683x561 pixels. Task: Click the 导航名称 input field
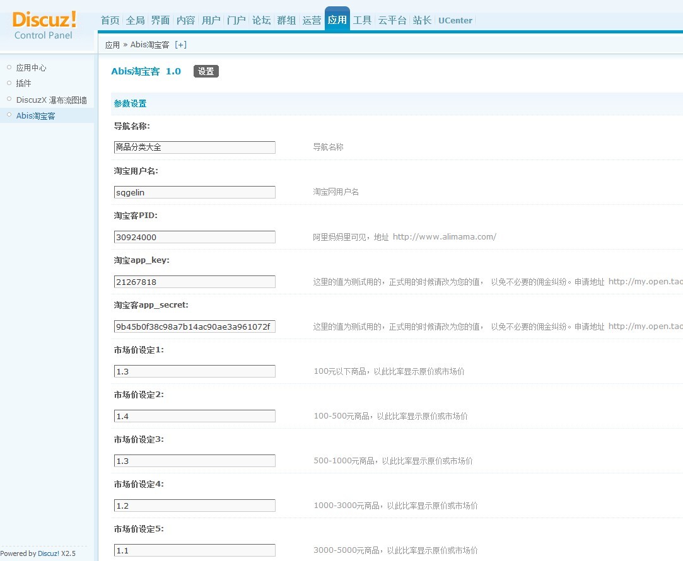[194, 147]
